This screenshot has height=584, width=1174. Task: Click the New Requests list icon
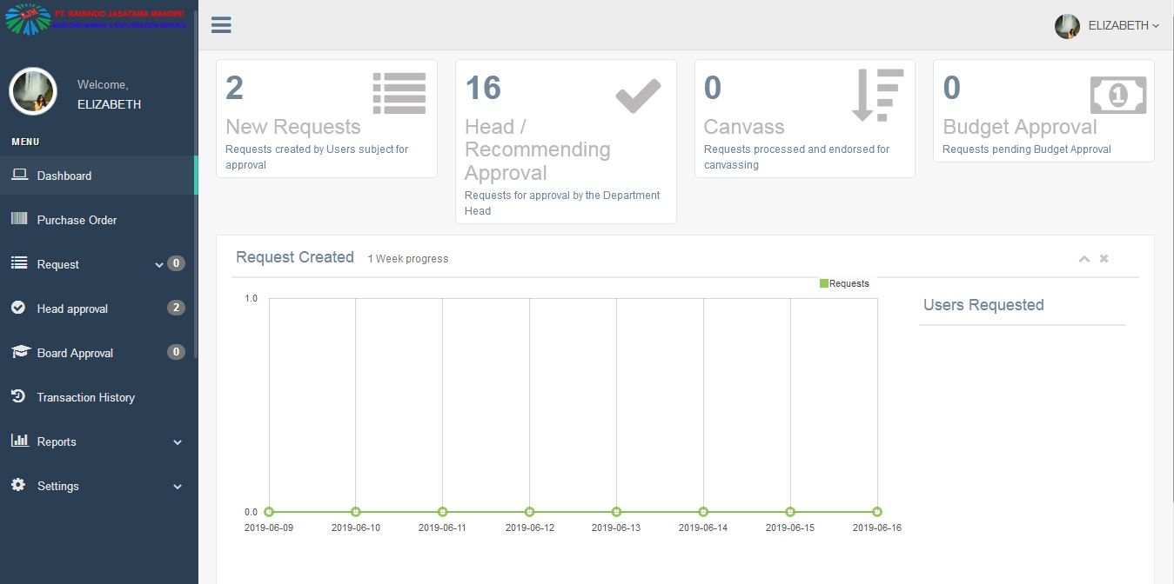[399, 93]
